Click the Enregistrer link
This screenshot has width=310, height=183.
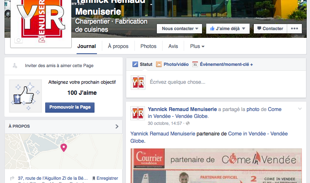(x=108, y=178)
